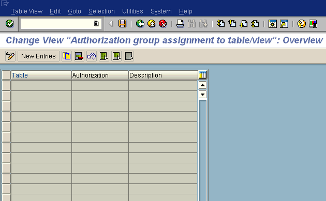The image size is (326, 201).
Task: Exit using the yellow up-arrow icon
Action: (151, 24)
